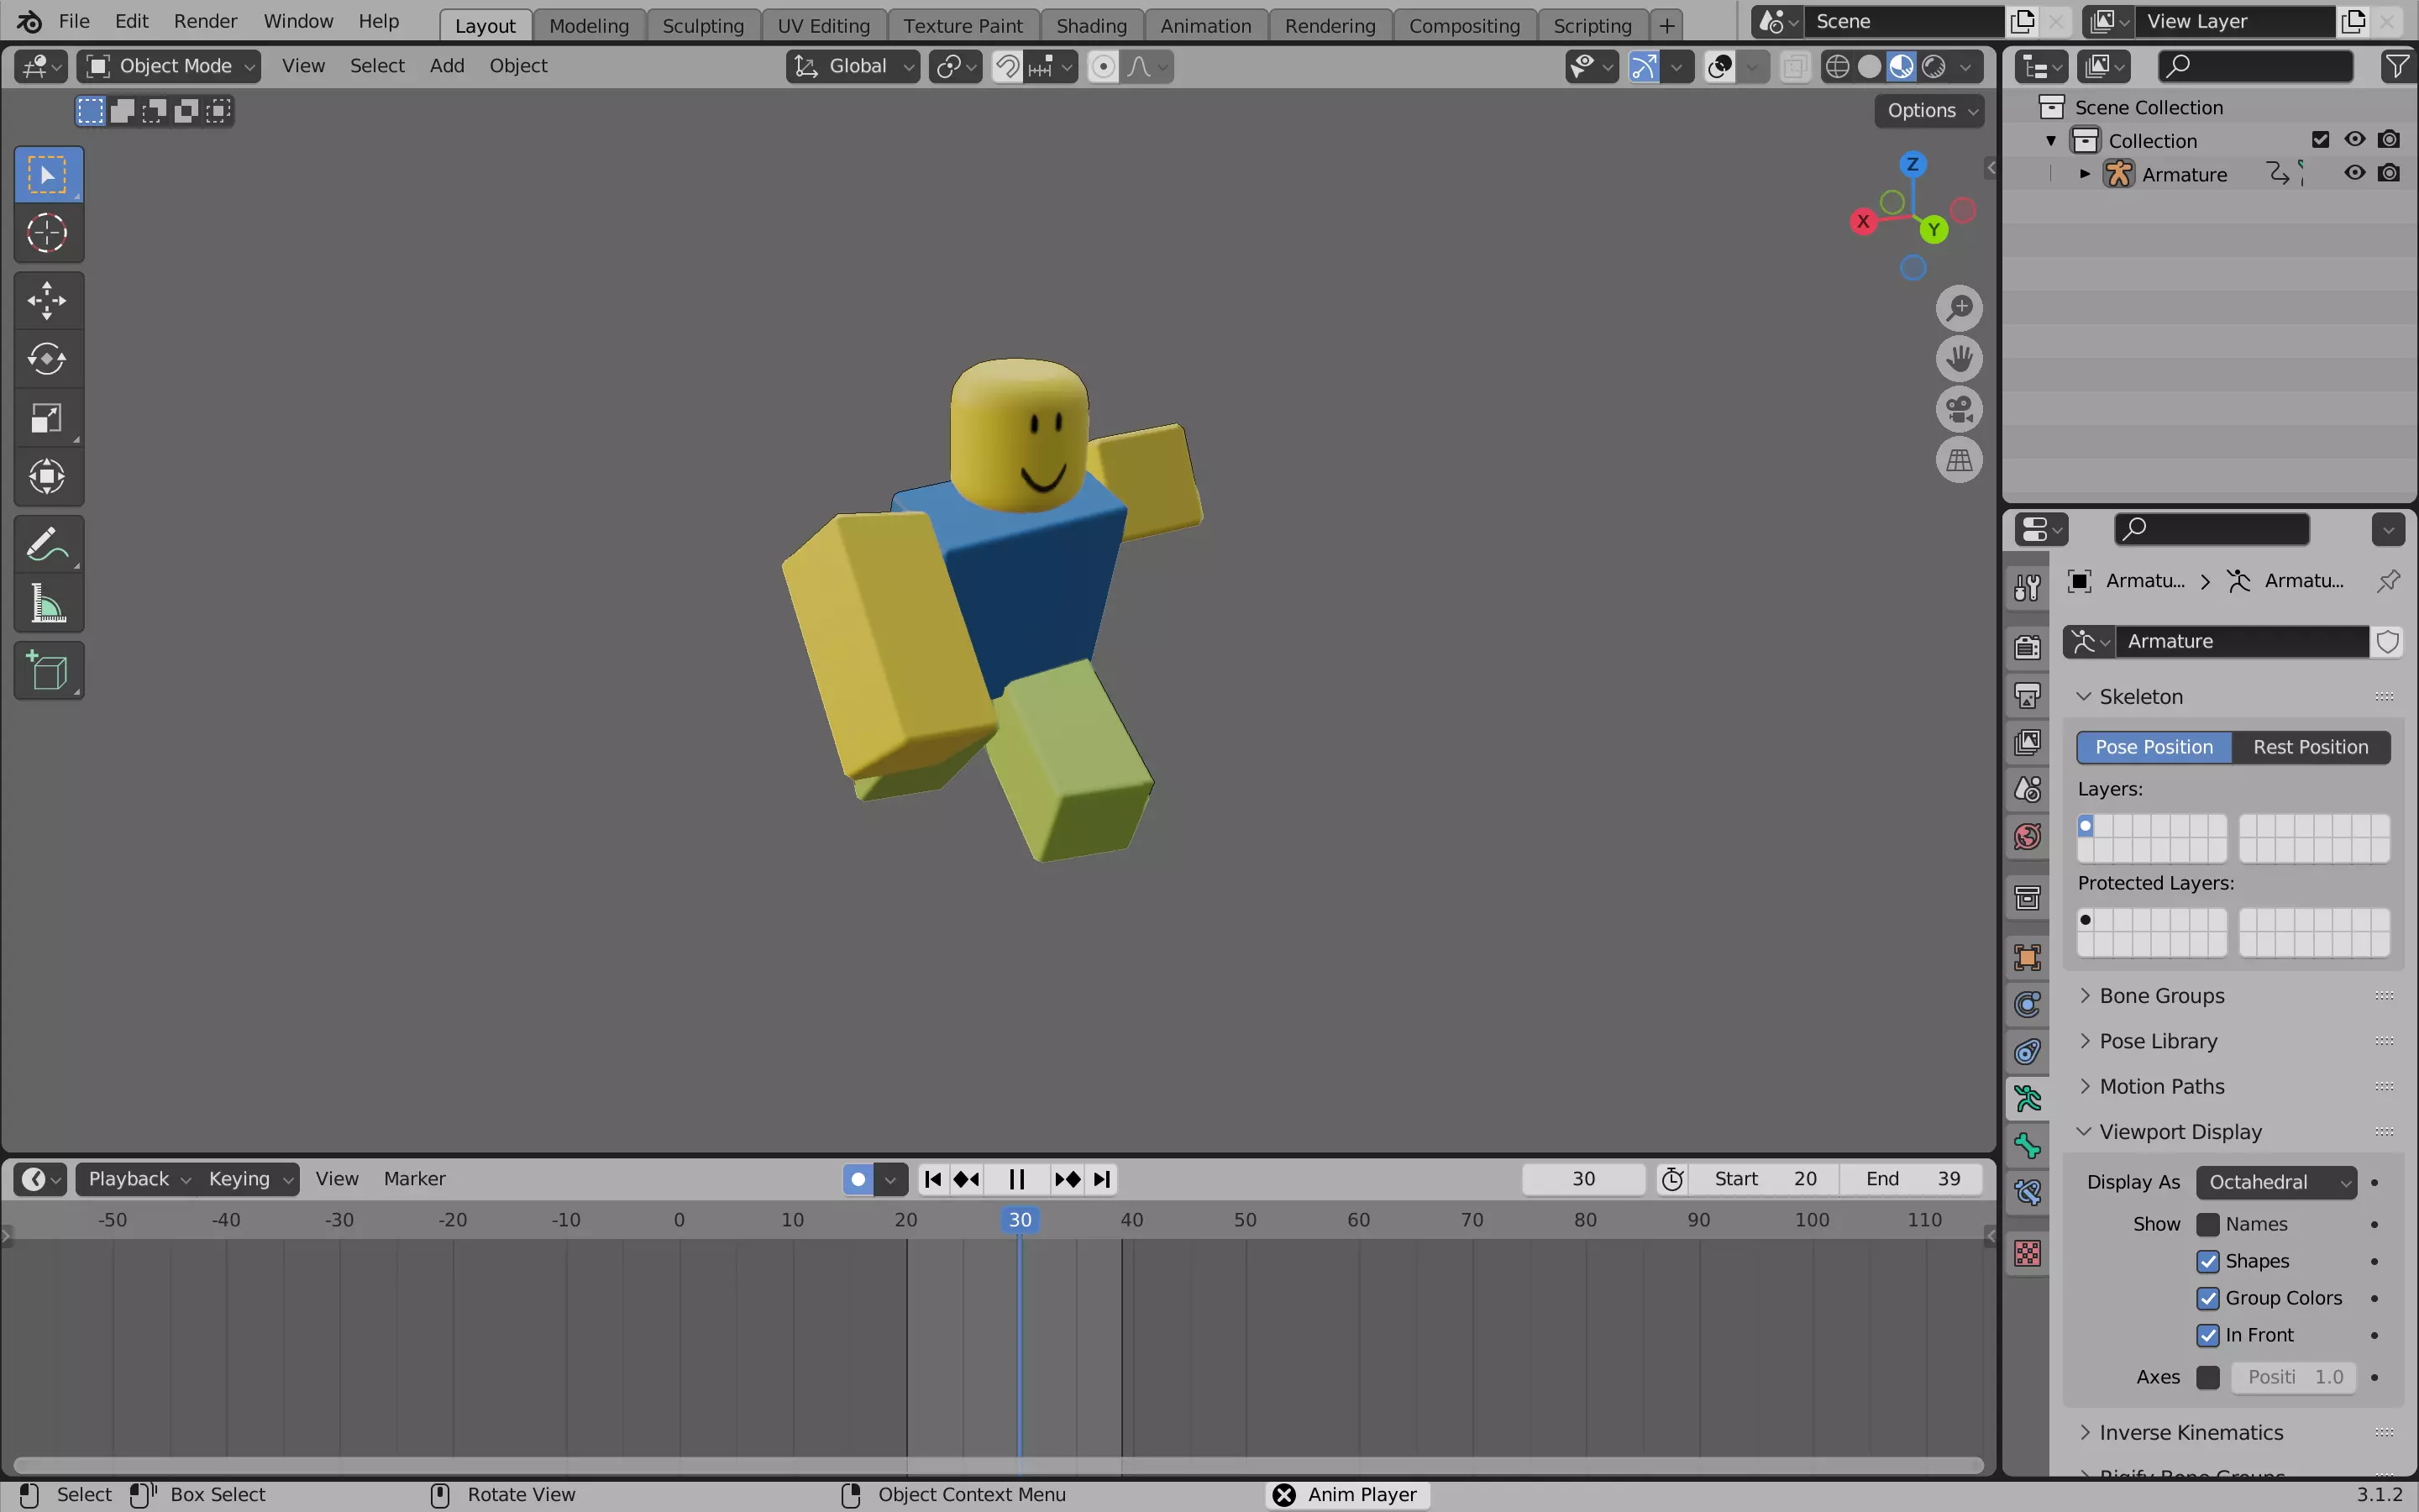Enable the Names checkbox
The width and height of the screenshot is (2419, 1512).
[2207, 1224]
